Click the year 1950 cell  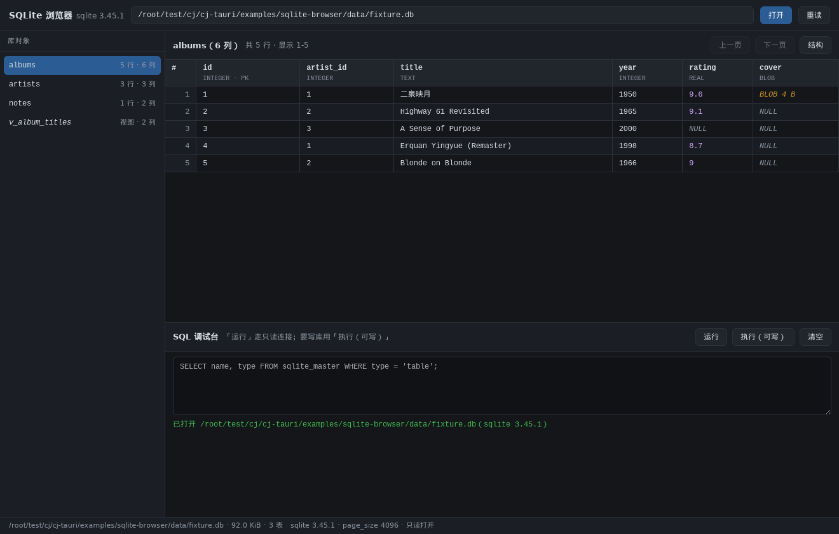[647, 95]
